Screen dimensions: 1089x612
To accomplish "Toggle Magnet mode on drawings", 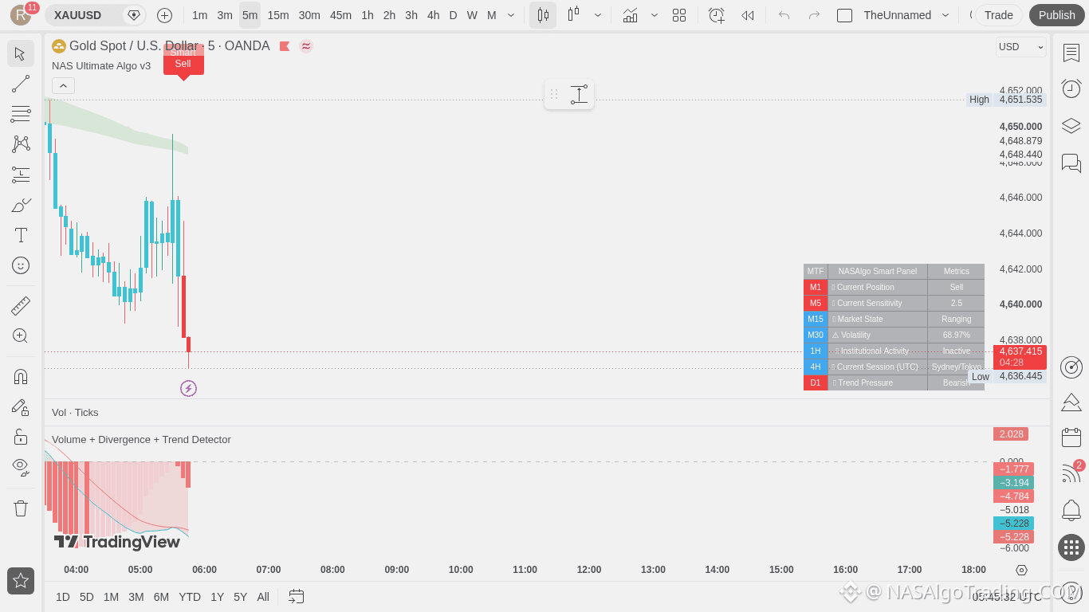I will pos(21,376).
